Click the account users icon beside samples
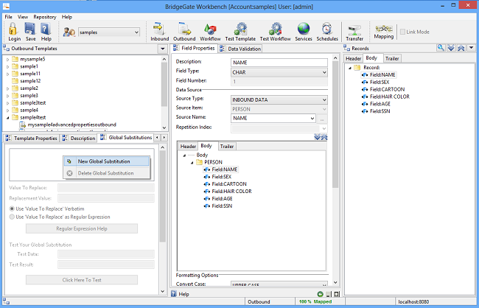Screen dimensions: 479x308 tap(69, 32)
